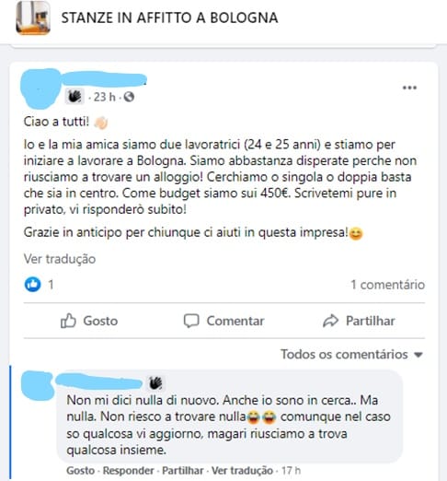
Task: Click the Gosto thumbs-up button on post
Action: 89,321
